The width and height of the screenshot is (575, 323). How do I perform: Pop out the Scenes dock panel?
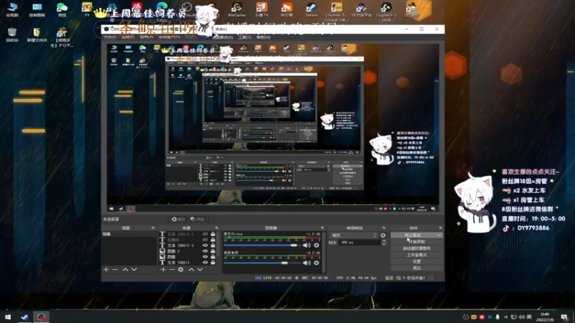(x=153, y=228)
